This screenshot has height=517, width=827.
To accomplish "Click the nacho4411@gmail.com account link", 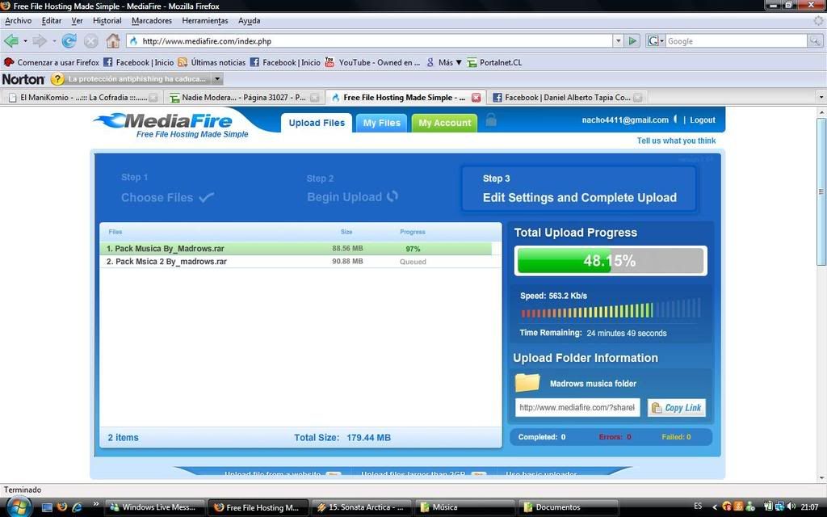I will pos(625,120).
